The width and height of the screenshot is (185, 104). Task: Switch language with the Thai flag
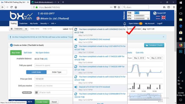[x=158, y=18]
